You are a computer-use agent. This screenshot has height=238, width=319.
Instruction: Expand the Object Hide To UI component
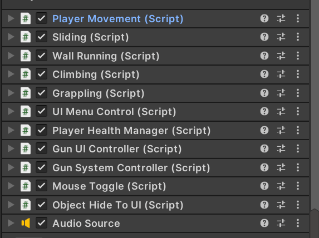pyautogui.click(x=11, y=205)
